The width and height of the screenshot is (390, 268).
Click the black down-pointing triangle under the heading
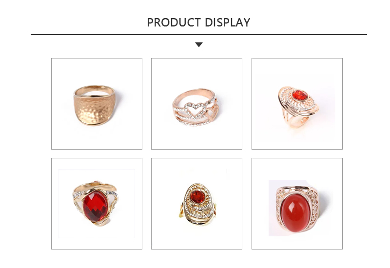[199, 45]
